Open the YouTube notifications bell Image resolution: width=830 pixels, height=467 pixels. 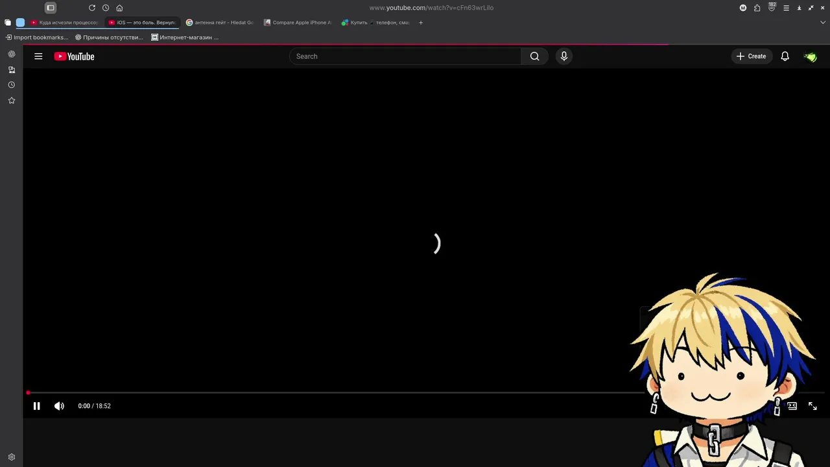point(785,56)
